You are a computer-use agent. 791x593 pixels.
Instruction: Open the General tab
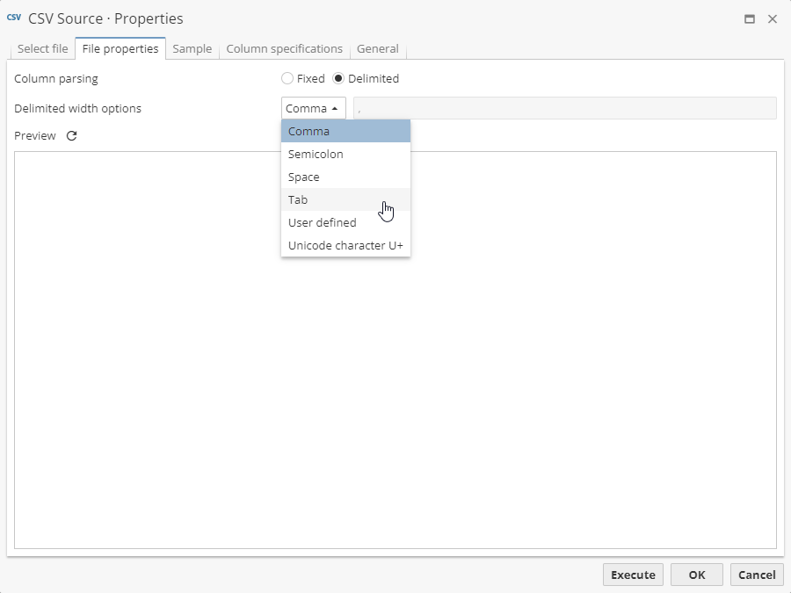[377, 49]
